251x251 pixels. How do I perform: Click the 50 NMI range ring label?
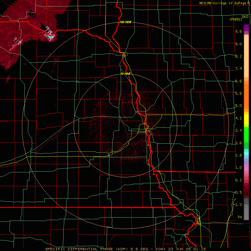point(125,74)
